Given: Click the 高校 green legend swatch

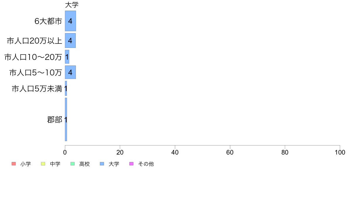Looking at the screenshot, I should tap(73, 164).
